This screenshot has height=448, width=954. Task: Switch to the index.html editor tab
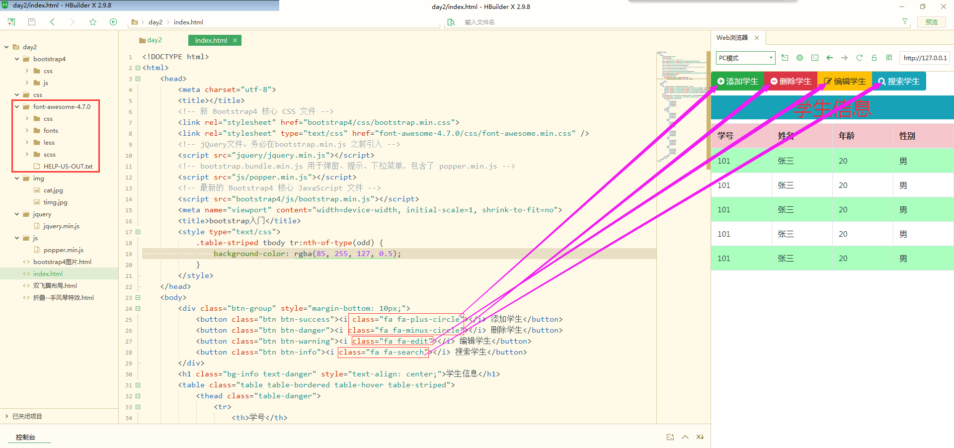point(210,40)
